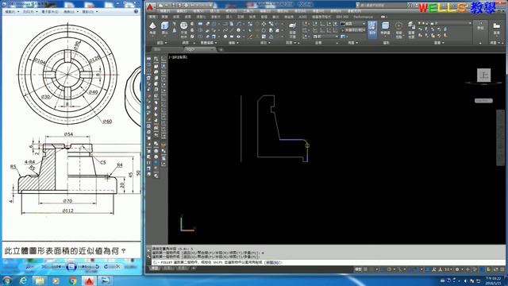Select the Performance ribbon tab
508x286 pixels.
pos(363,17)
